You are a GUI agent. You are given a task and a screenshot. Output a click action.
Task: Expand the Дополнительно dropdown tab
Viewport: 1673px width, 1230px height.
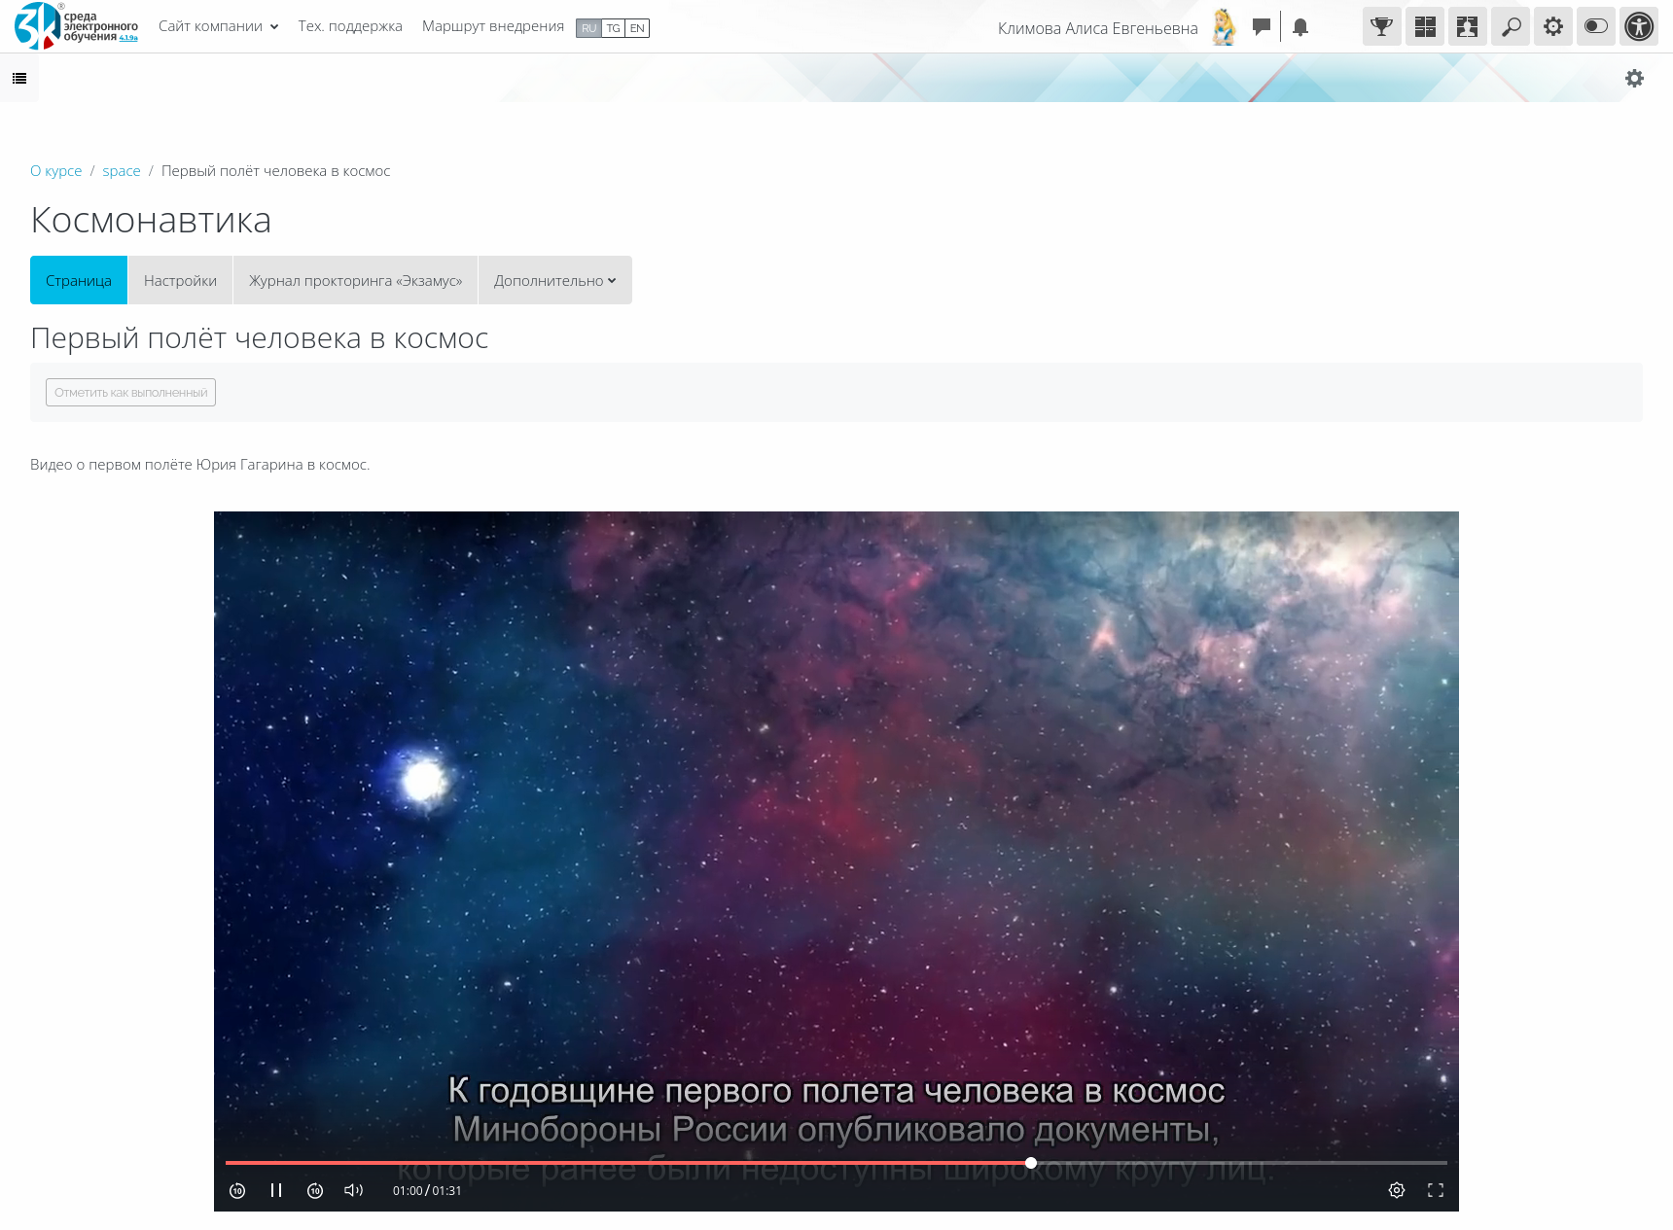[x=555, y=280]
